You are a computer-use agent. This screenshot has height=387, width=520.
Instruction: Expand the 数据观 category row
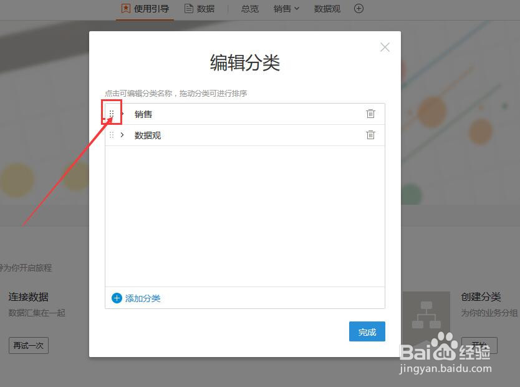click(122, 135)
